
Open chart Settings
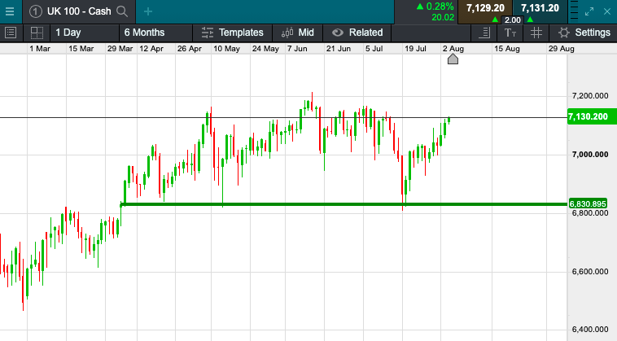click(584, 33)
